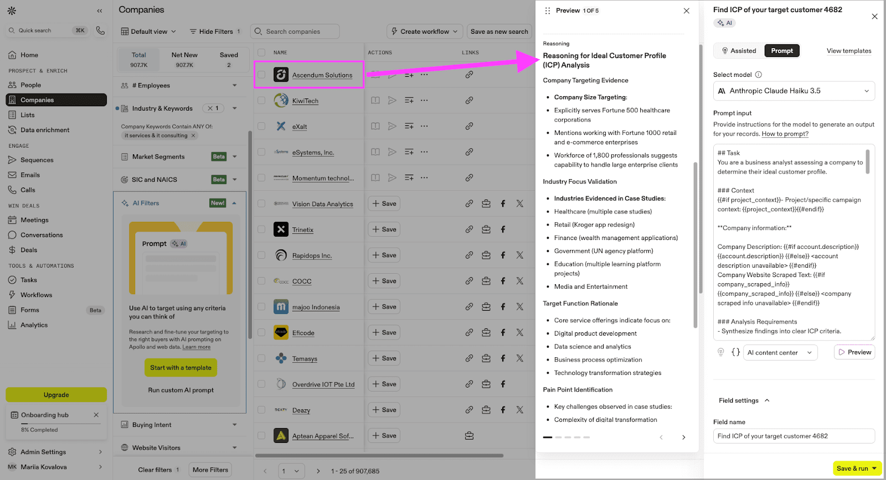Image resolution: width=886 pixels, height=480 pixels.
Task: Click the more options ellipsis for KiwiTech row
Action: pos(424,101)
